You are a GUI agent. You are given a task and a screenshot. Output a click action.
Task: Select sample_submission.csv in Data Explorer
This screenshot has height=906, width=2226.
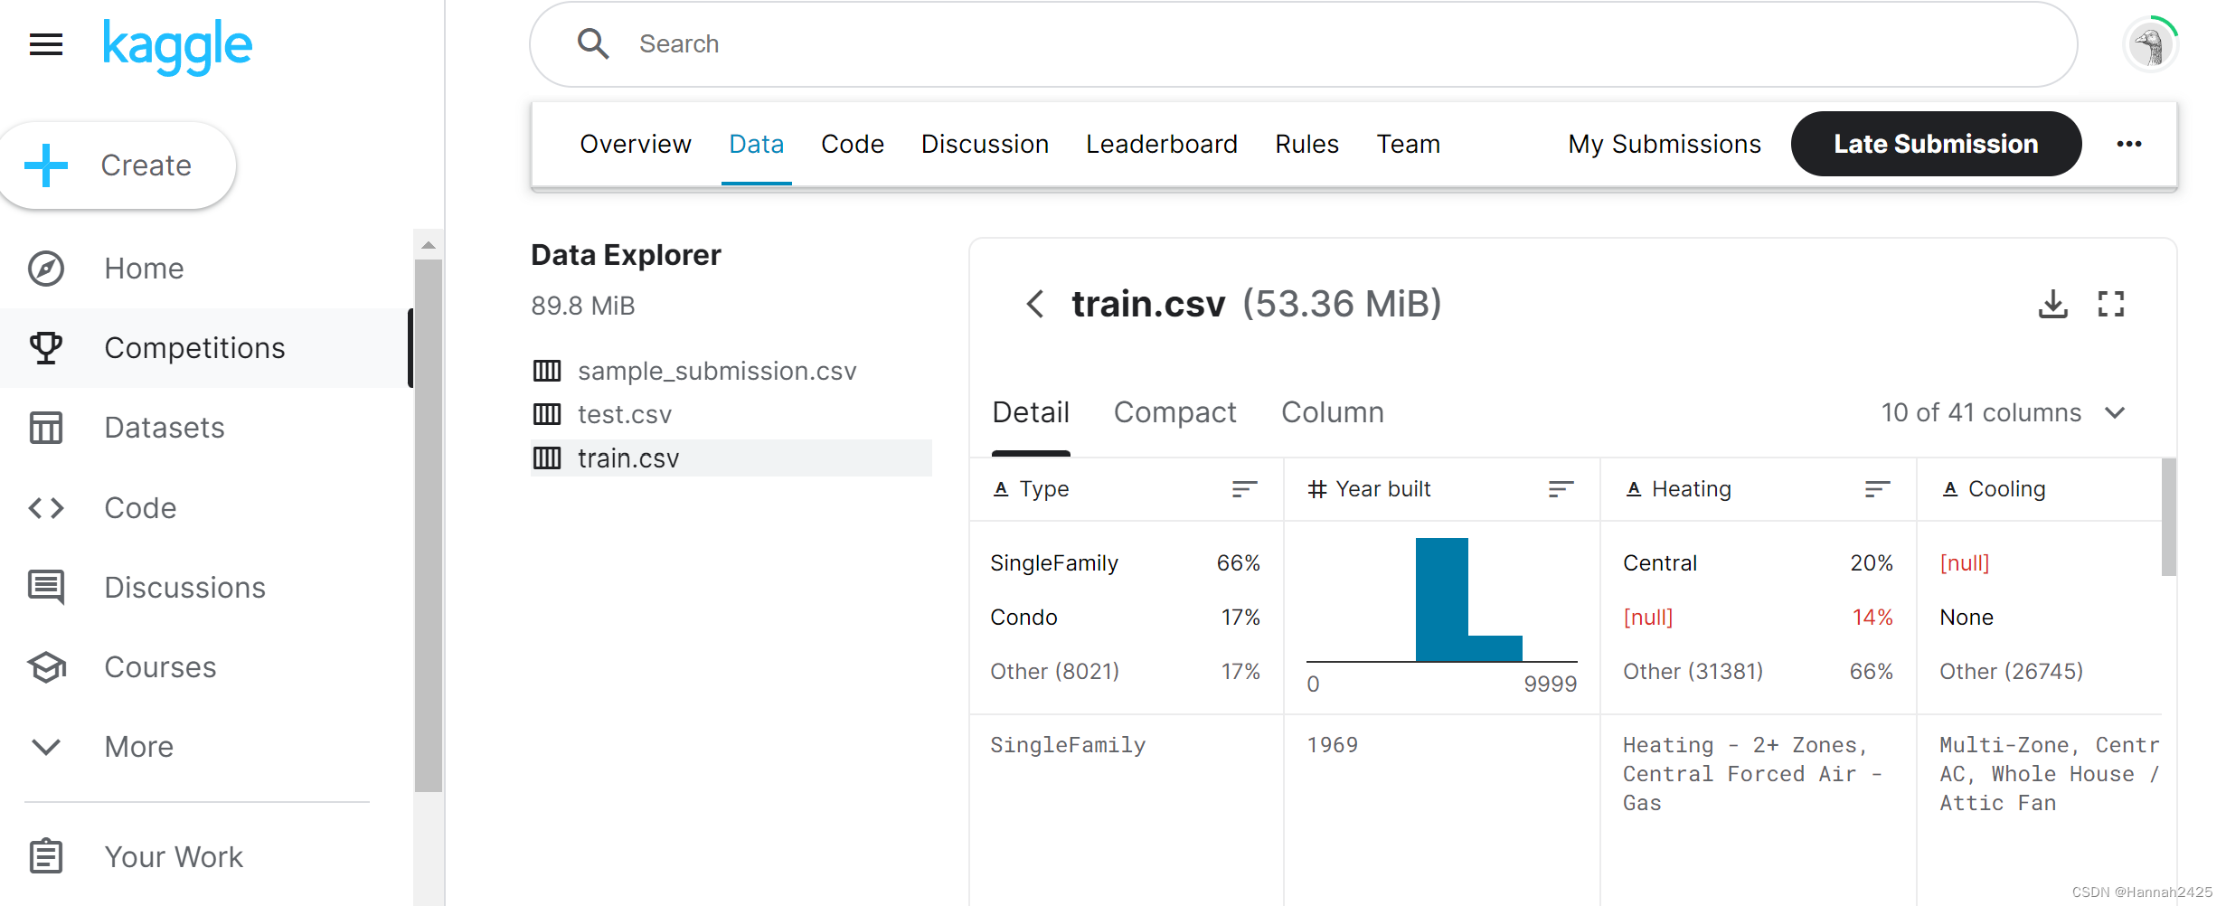tap(717, 371)
